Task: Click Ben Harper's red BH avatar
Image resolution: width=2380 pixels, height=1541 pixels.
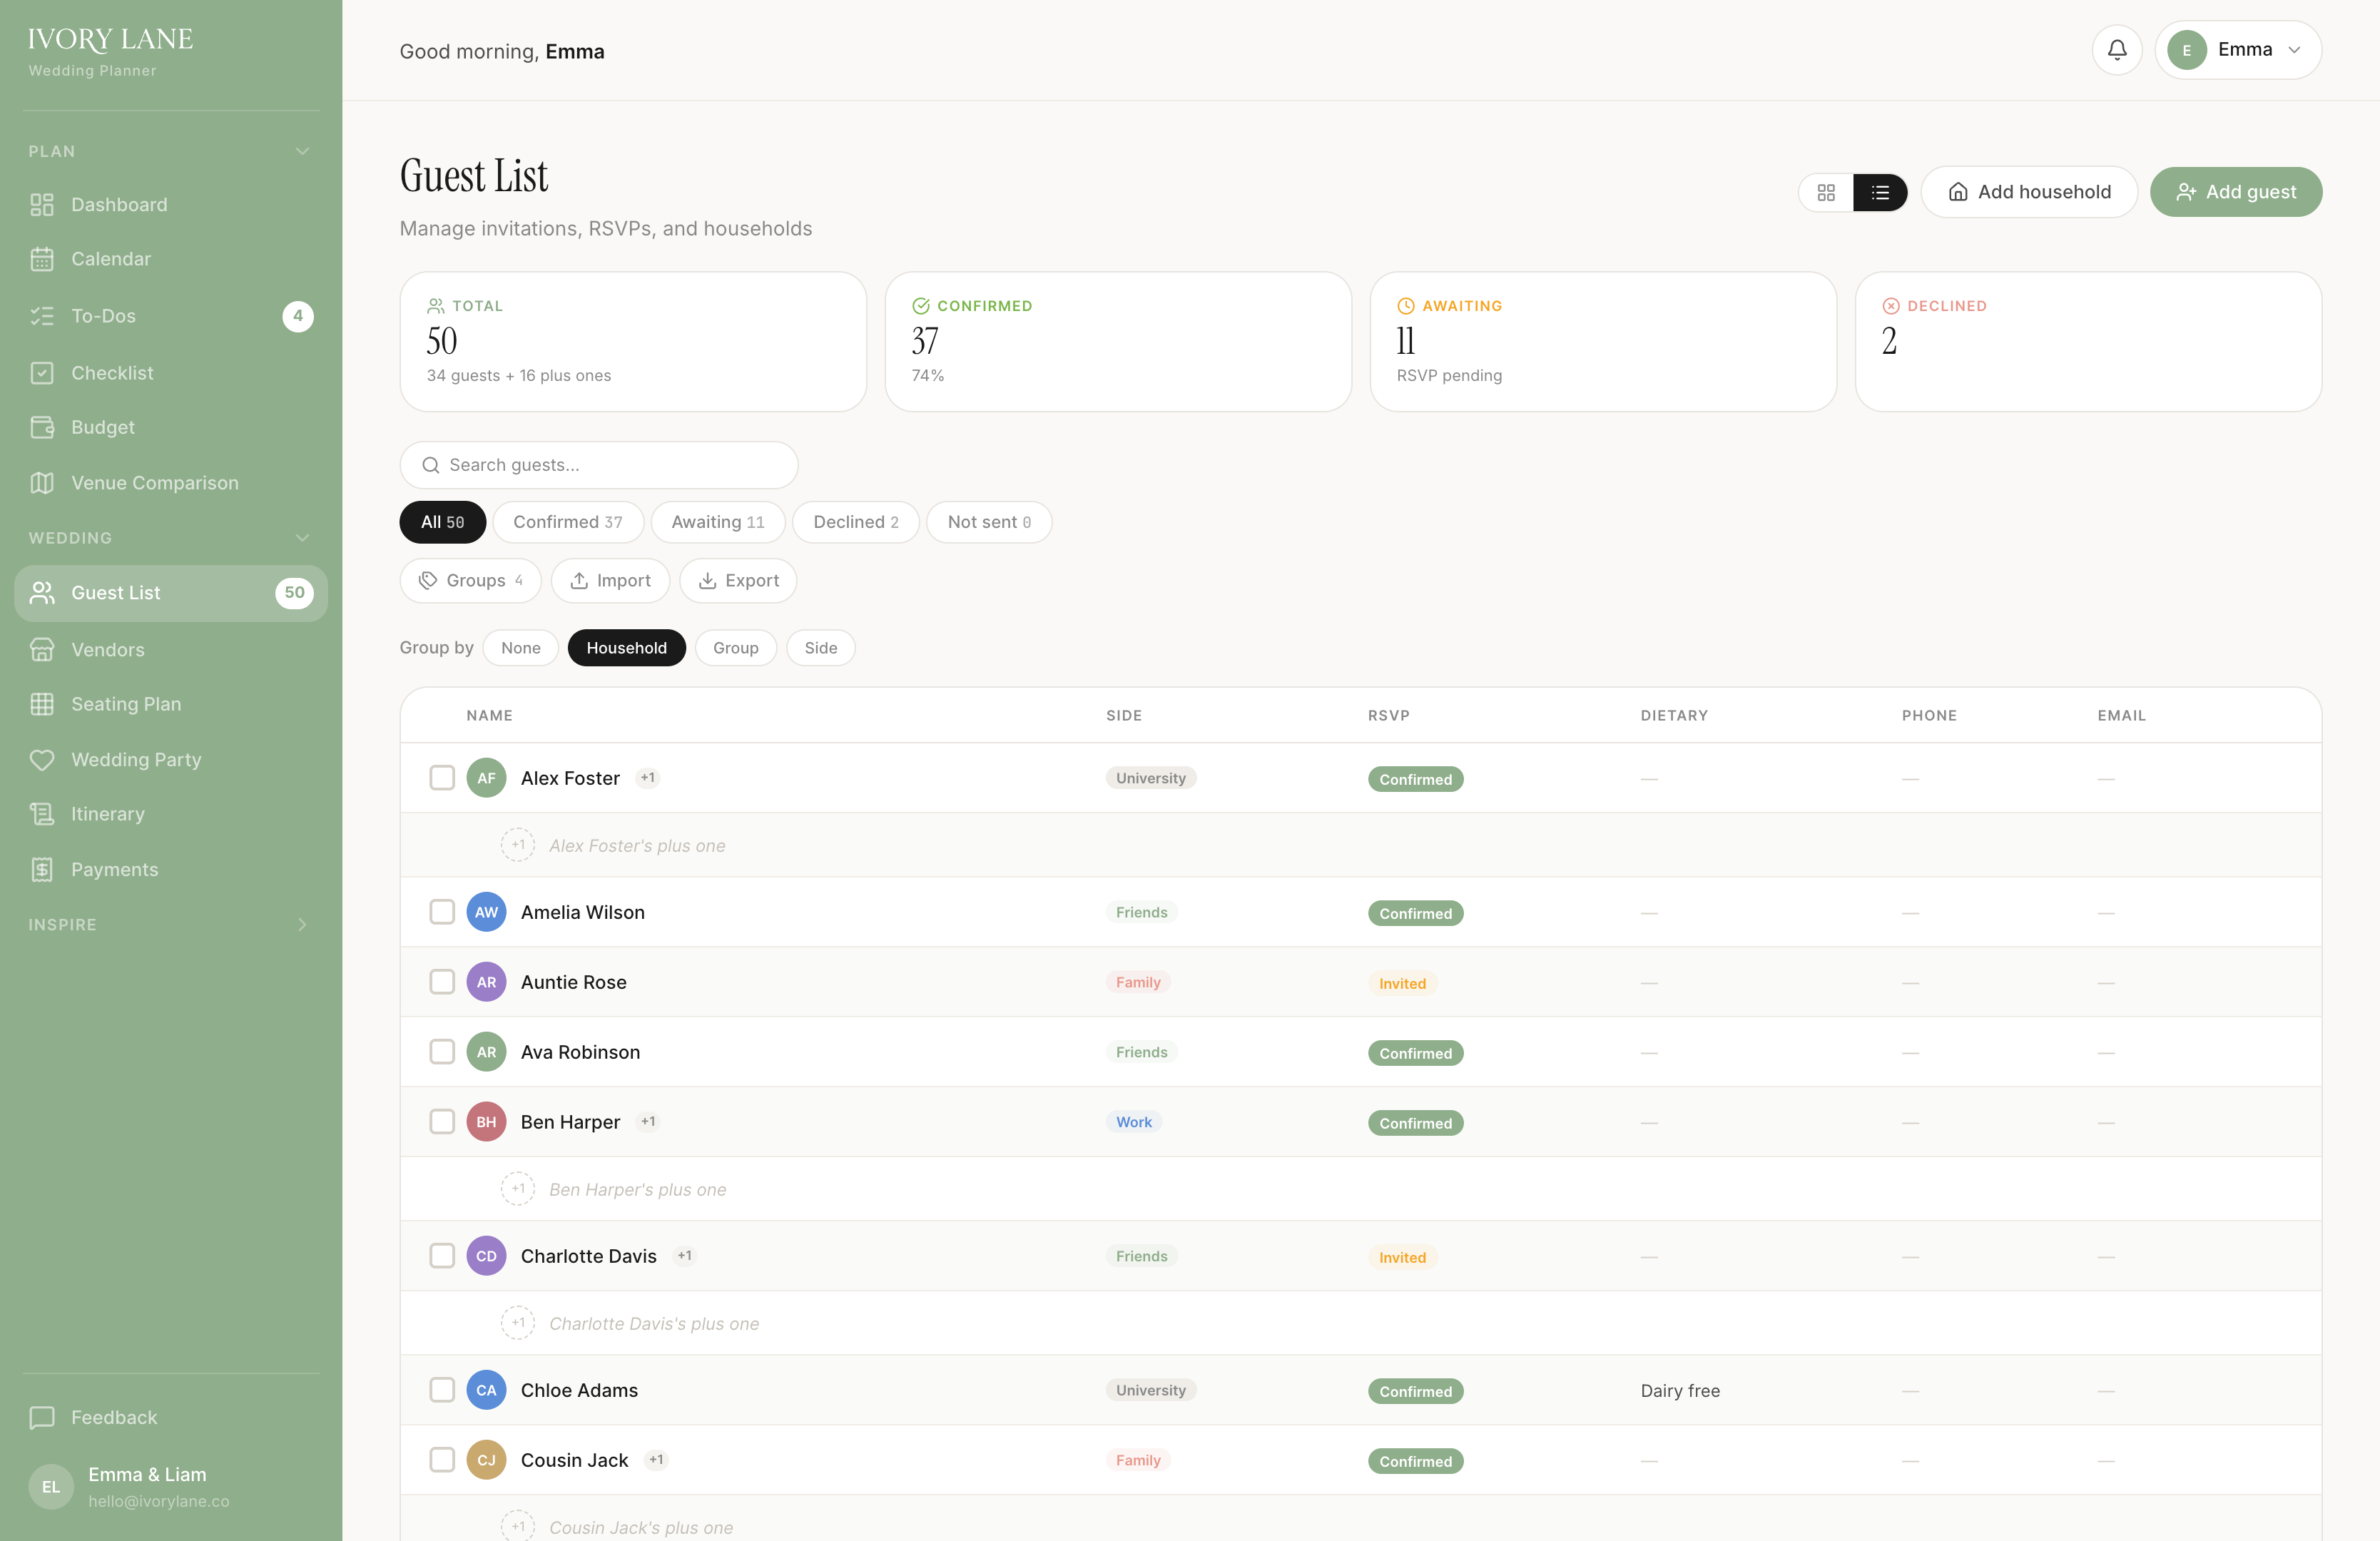Action: pos(486,1122)
